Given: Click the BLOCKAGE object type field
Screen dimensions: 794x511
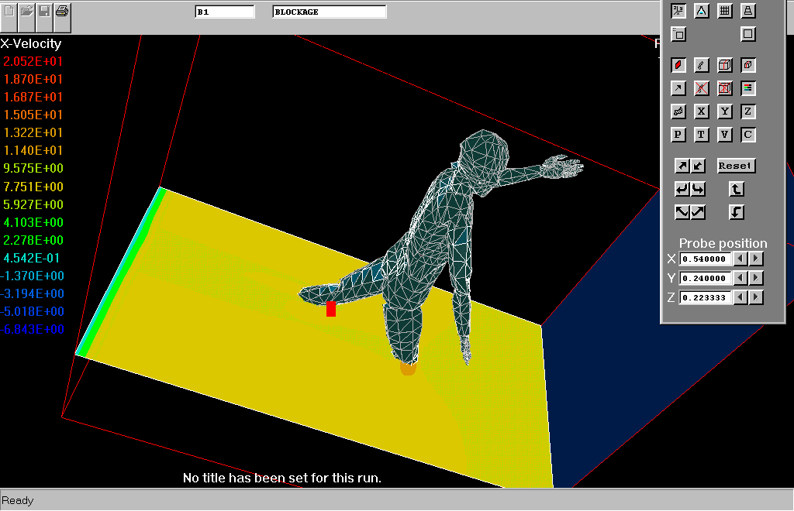Looking at the screenshot, I should [x=329, y=12].
